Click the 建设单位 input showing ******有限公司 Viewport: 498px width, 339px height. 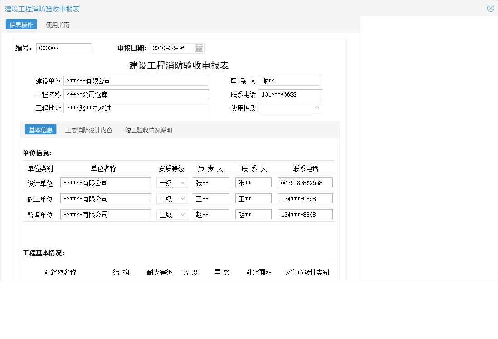[136, 80]
